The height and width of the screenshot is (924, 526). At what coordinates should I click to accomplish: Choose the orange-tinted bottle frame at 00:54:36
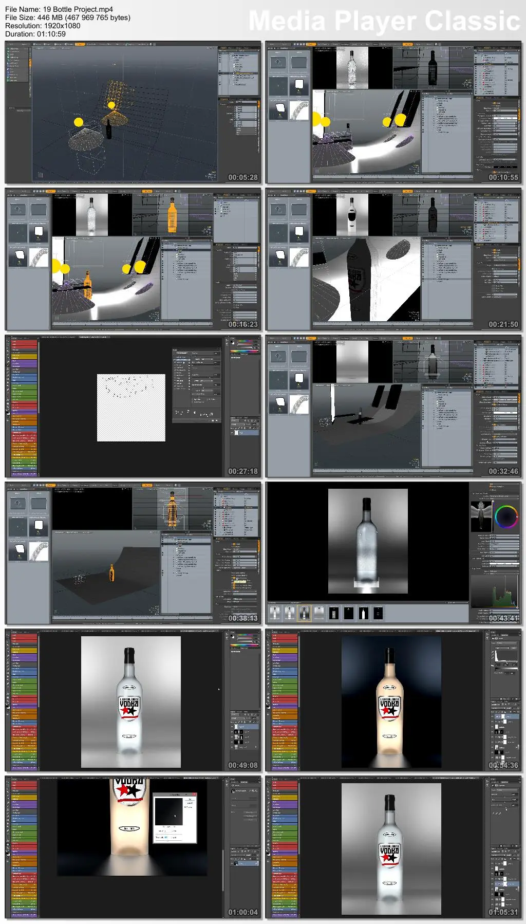tap(393, 700)
